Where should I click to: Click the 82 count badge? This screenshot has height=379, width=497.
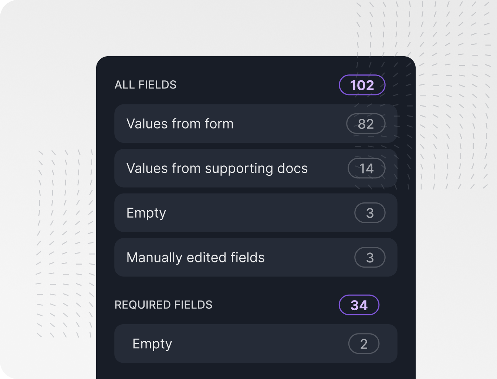click(366, 124)
